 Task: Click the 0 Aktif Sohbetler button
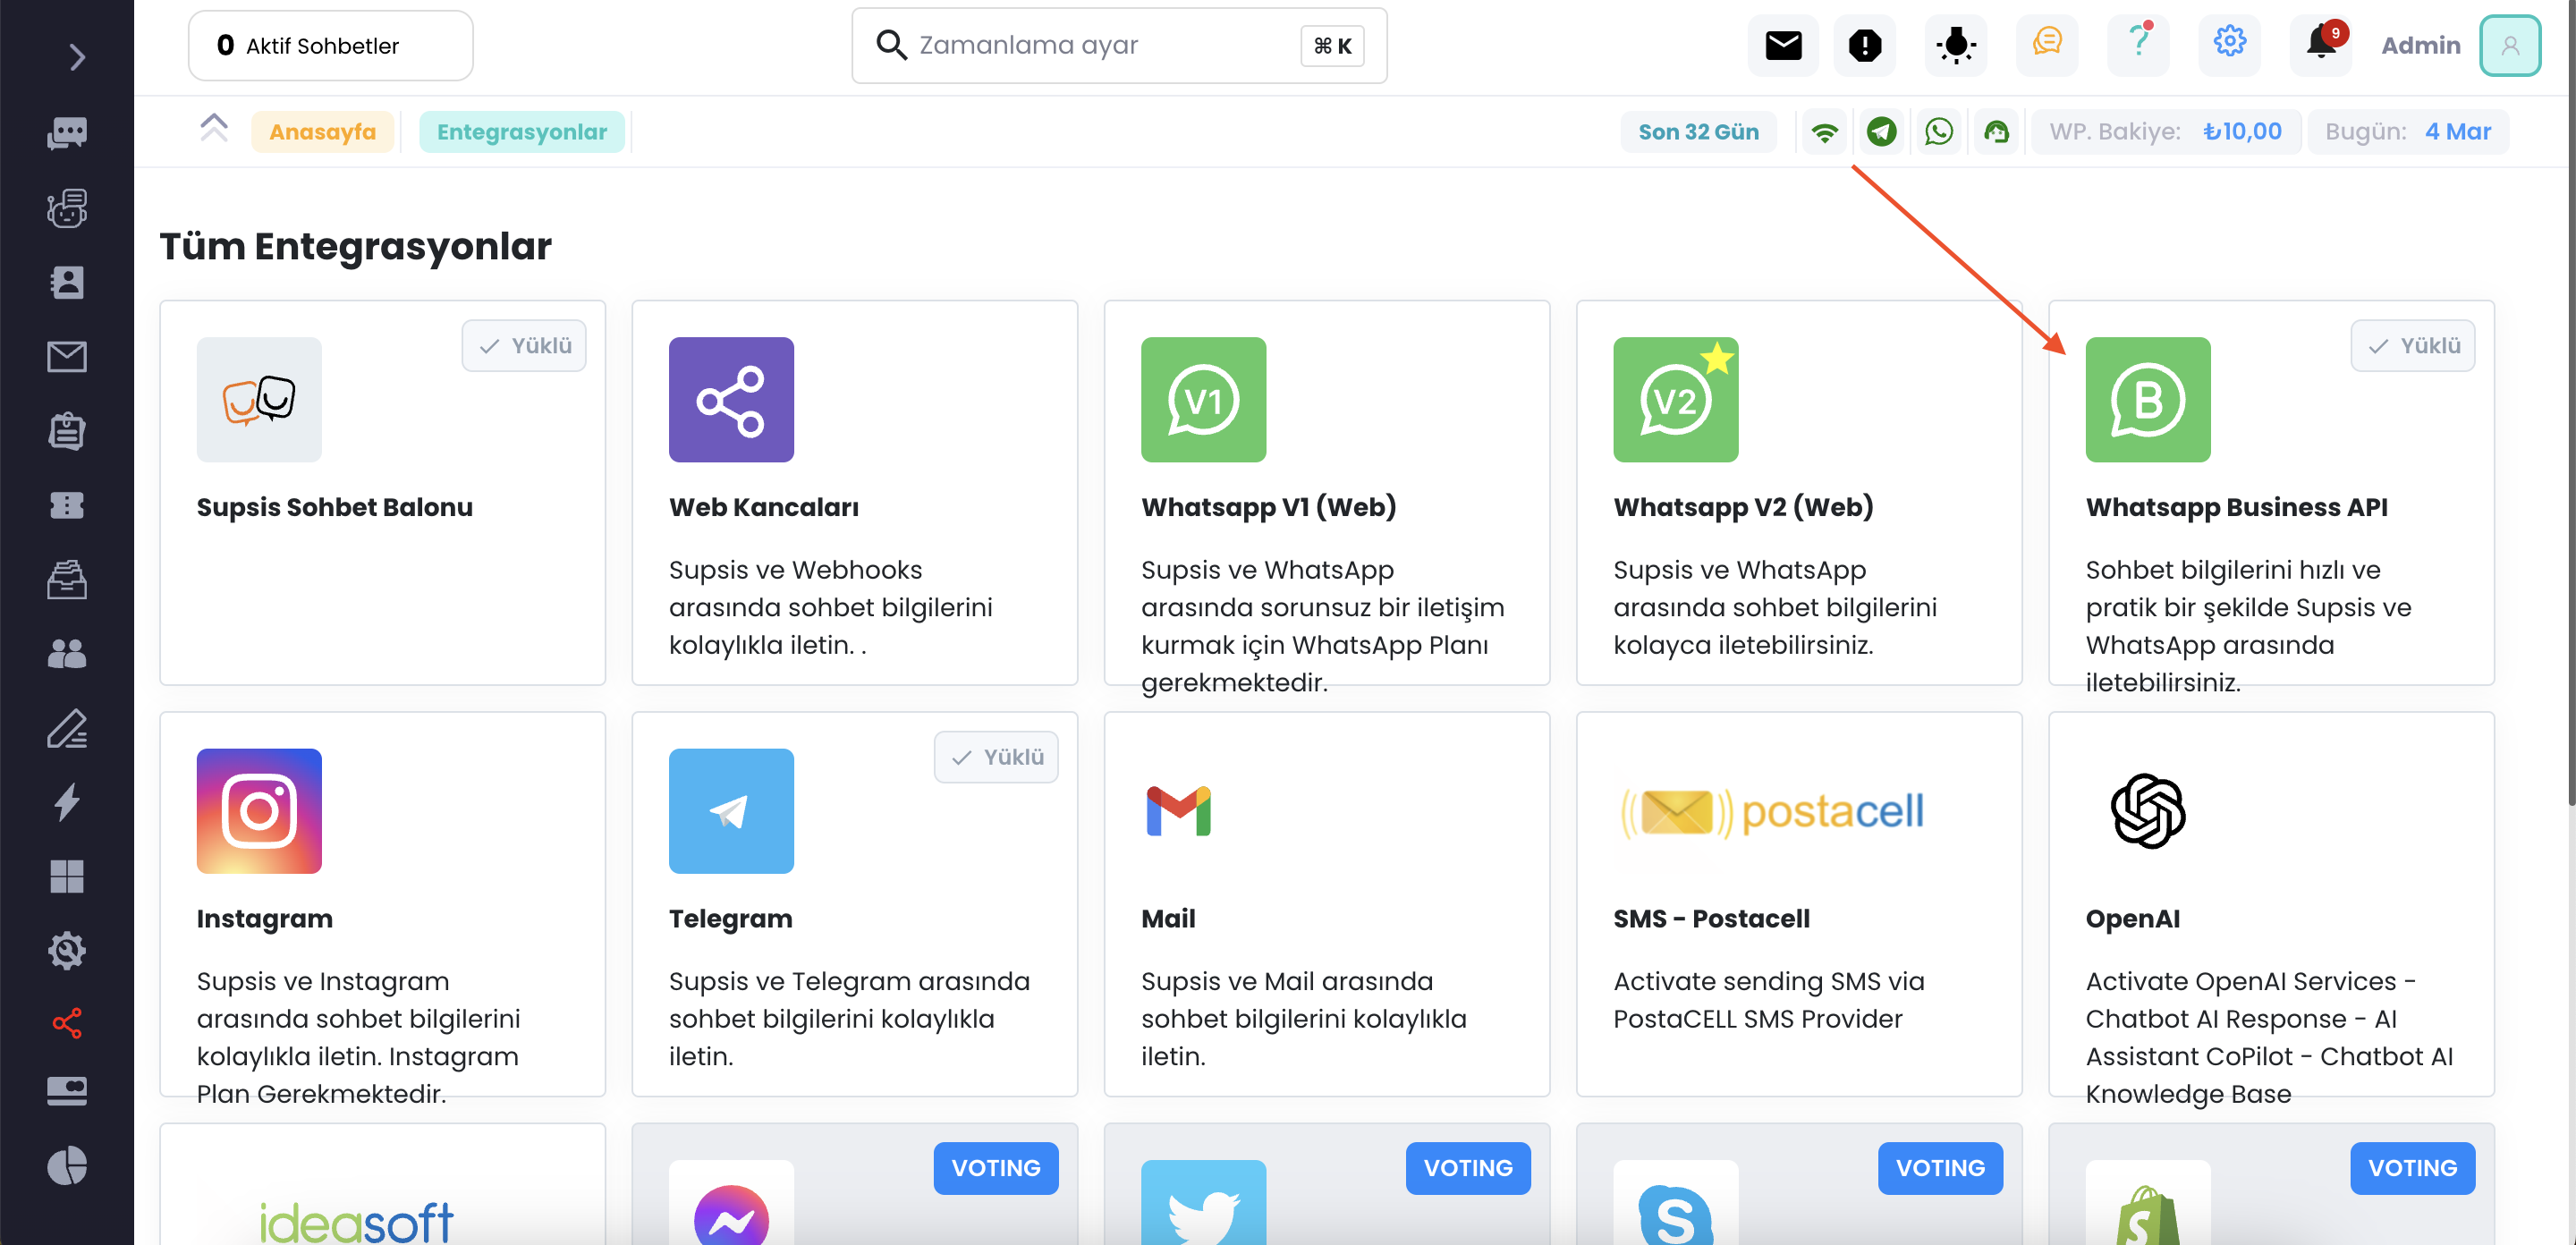pos(330,46)
